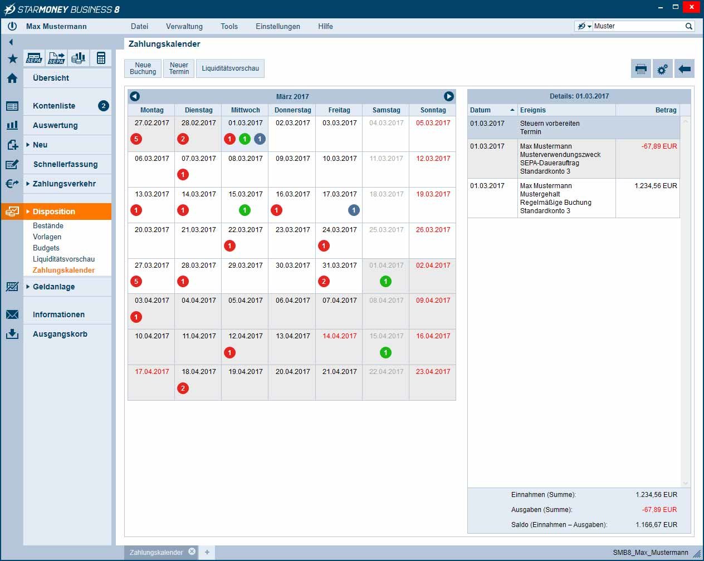Go back using the left arrow button
704x561 pixels.
tap(685, 69)
